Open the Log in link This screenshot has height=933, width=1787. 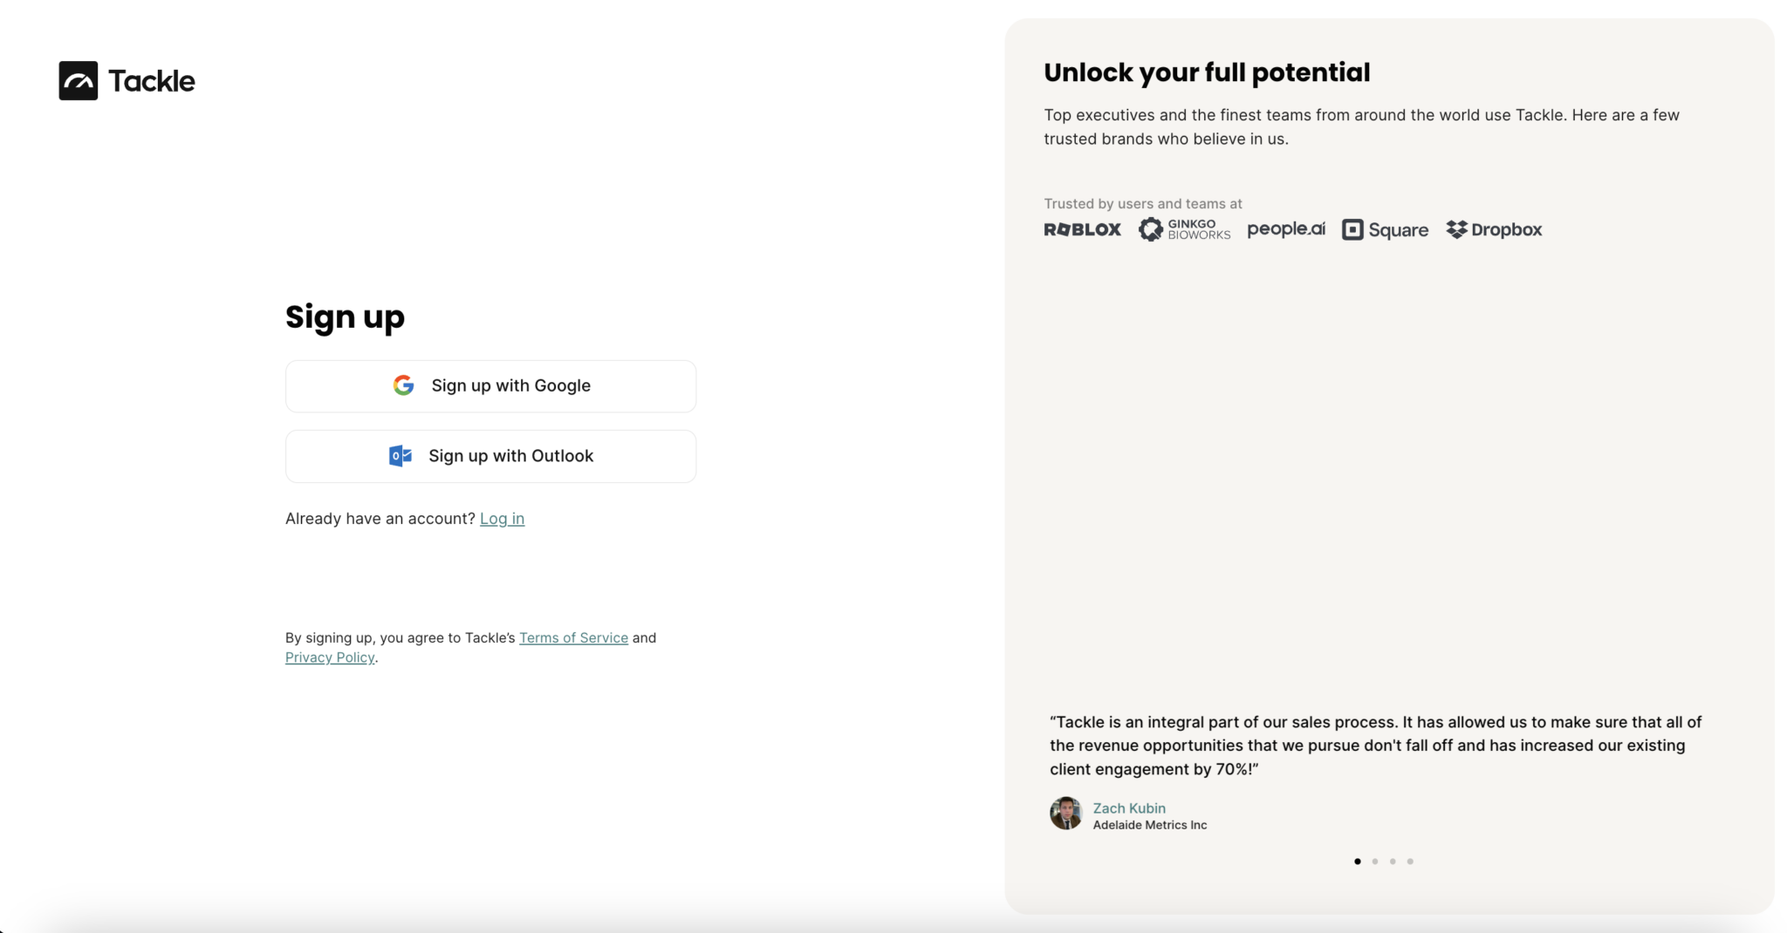[x=502, y=519]
